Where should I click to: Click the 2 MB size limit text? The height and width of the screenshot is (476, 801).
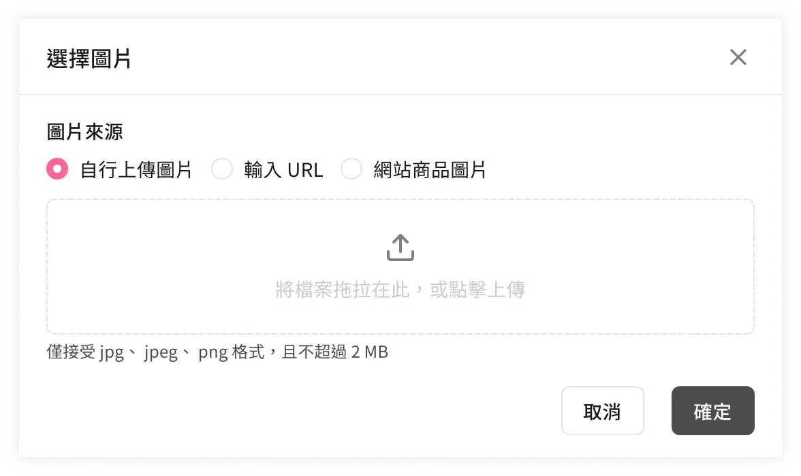(370, 352)
